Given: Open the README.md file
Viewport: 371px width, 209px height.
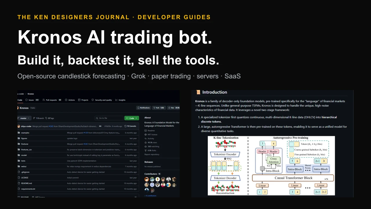Looking at the screenshot, I should [26, 183].
